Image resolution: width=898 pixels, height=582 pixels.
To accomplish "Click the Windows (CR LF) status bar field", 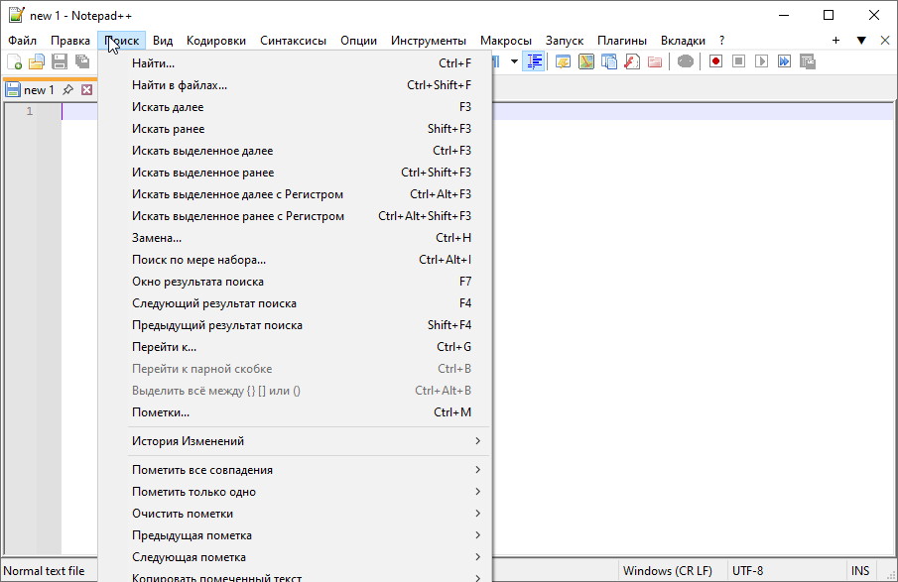I will [673, 570].
